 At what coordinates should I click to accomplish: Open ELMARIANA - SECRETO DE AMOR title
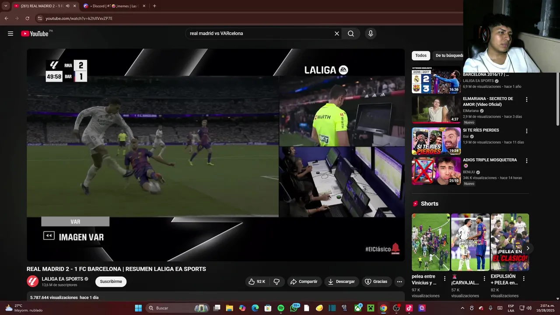pos(488,101)
